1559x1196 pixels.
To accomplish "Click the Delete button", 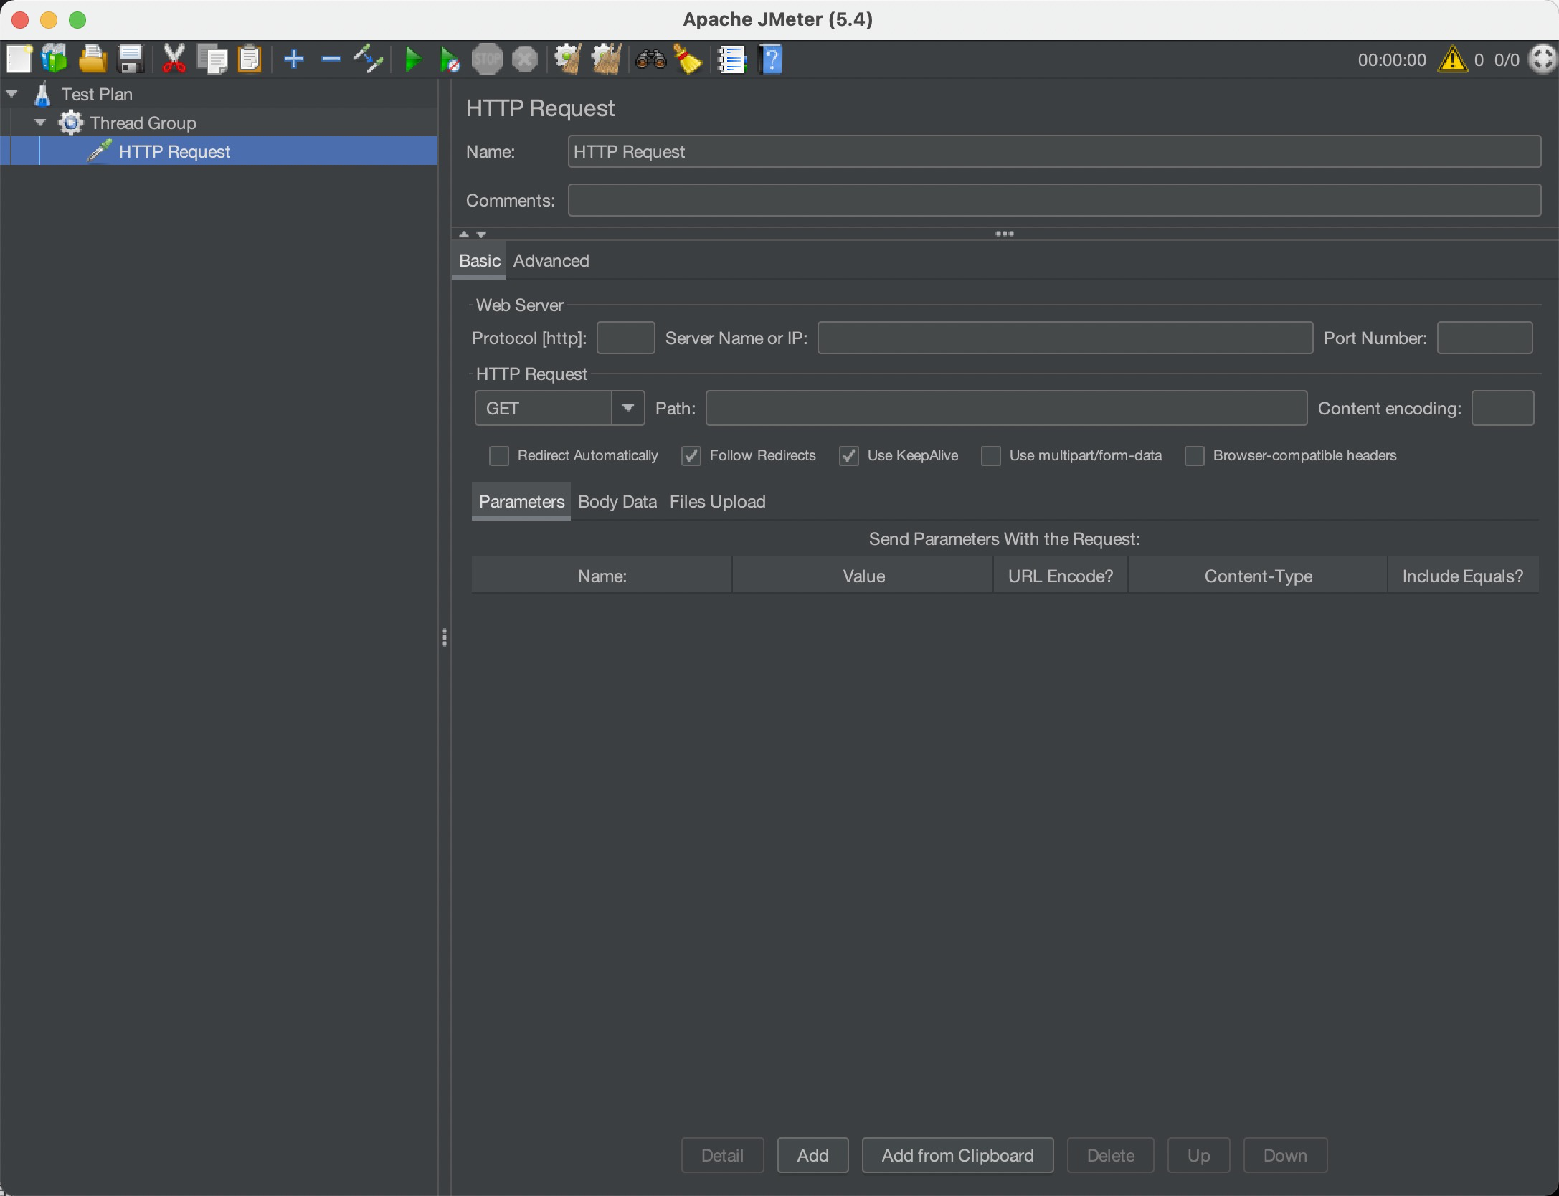I will [1110, 1155].
